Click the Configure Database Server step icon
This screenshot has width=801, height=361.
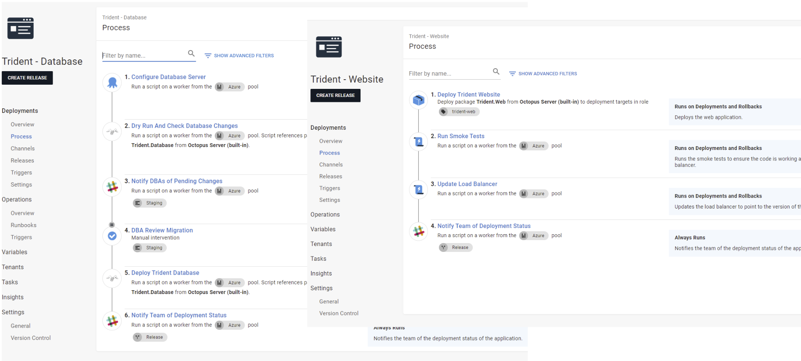click(112, 83)
